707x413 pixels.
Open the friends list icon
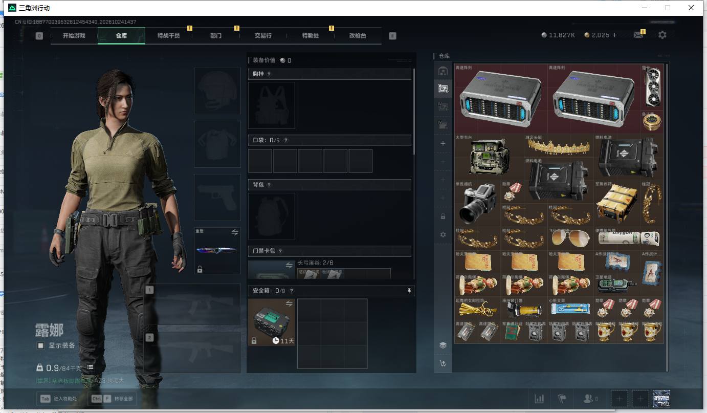590,399
